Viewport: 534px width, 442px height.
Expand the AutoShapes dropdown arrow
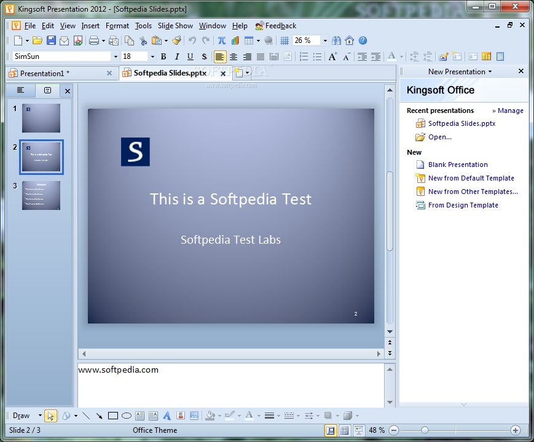pos(76,416)
